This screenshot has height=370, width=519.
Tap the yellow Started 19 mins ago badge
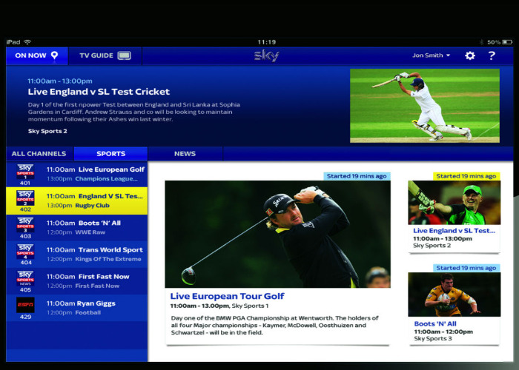click(466, 176)
